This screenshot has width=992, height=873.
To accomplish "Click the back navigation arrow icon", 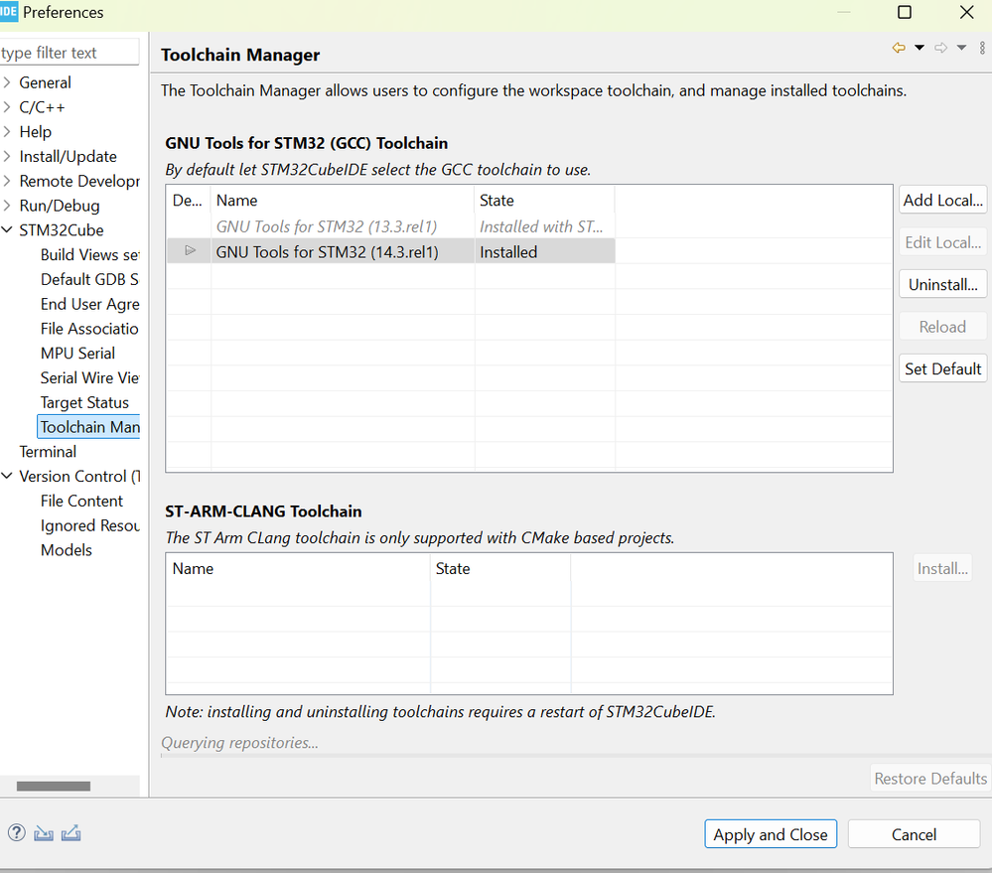I will click(899, 48).
